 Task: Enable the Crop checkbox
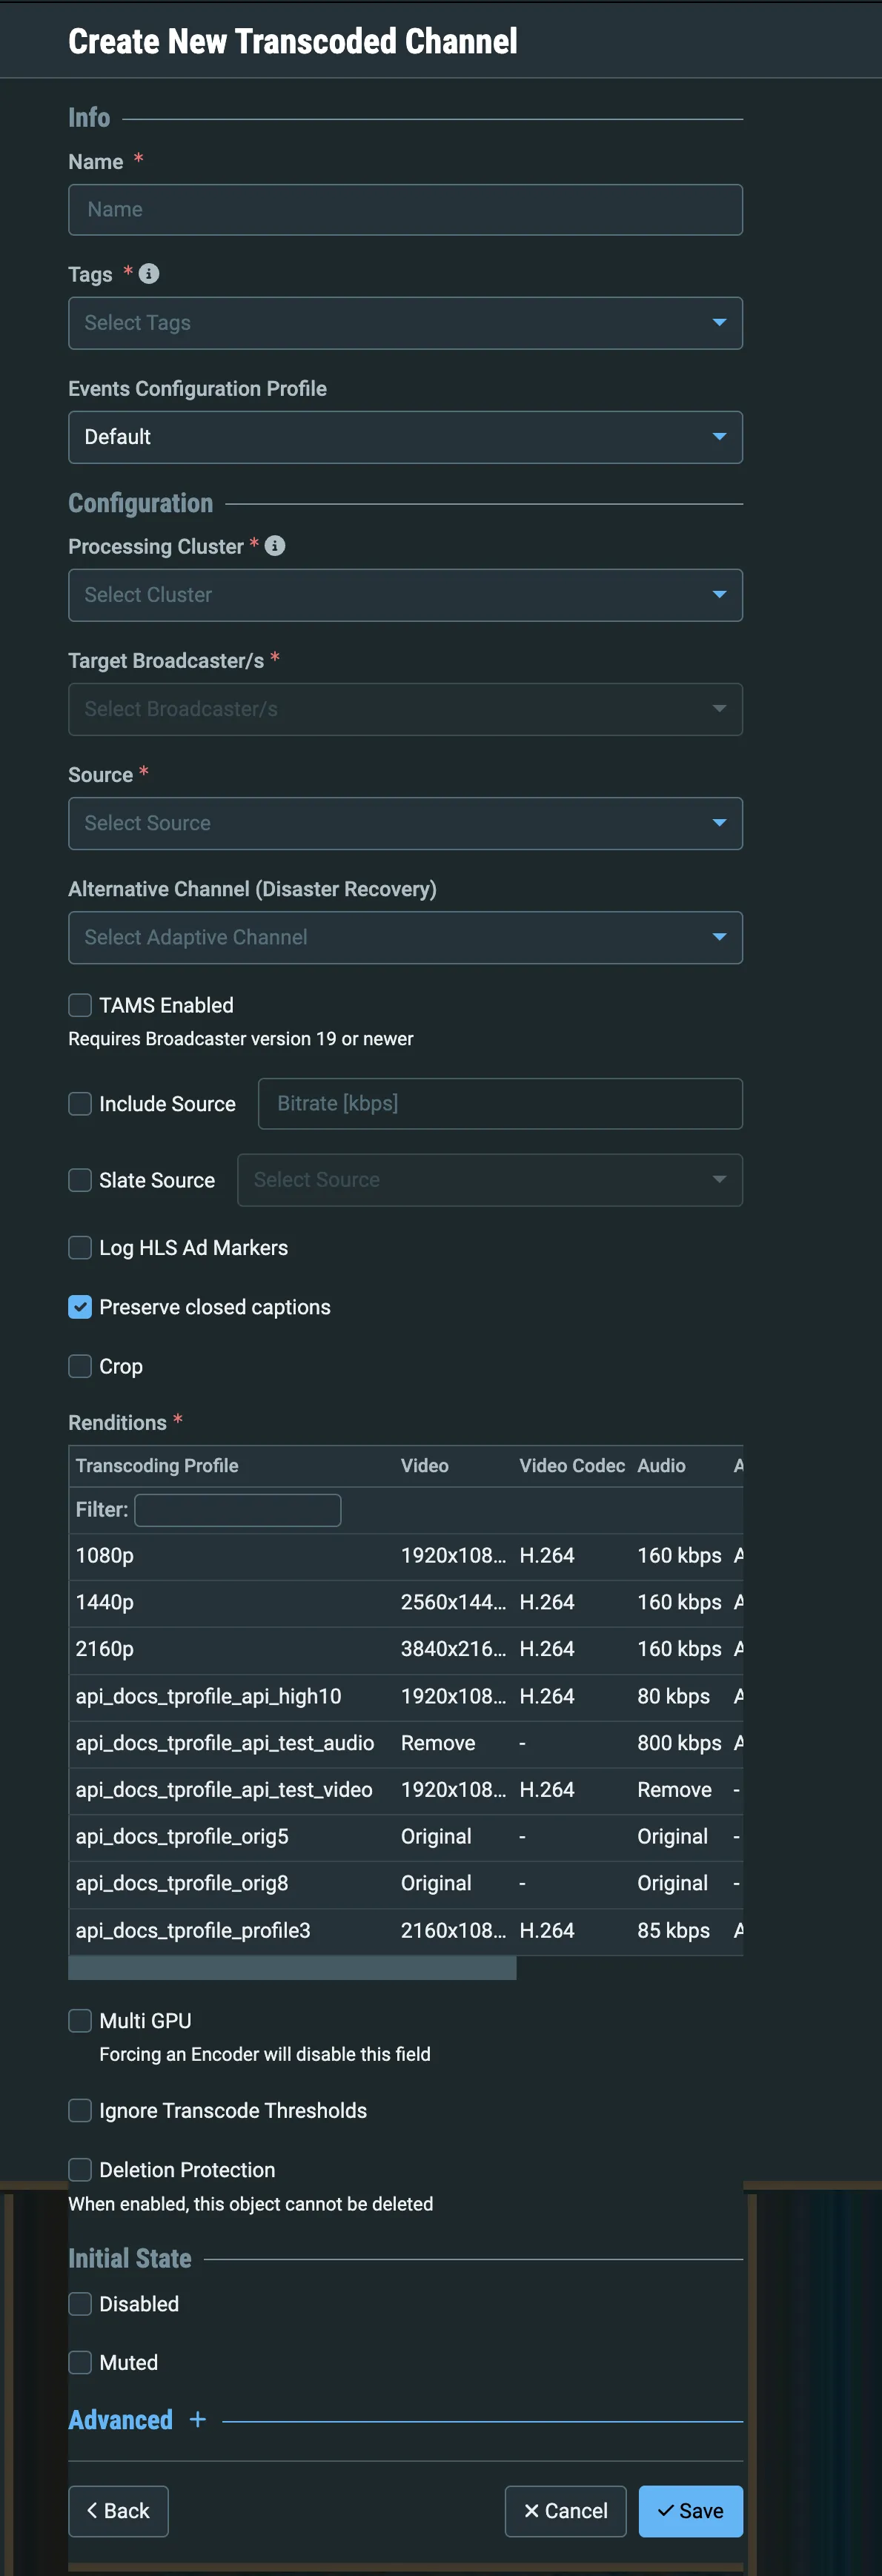click(x=80, y=1366)
